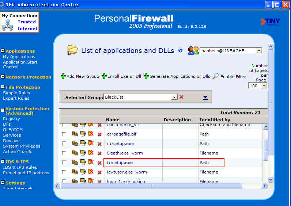Image resolution: width=291 pixels, height=206 pixels.
Task: Click Generate Applications or Dlls
Action: point(177,76)
